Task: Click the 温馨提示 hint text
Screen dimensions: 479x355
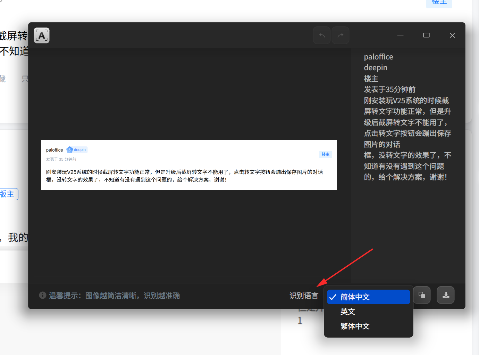Action: 114,296
